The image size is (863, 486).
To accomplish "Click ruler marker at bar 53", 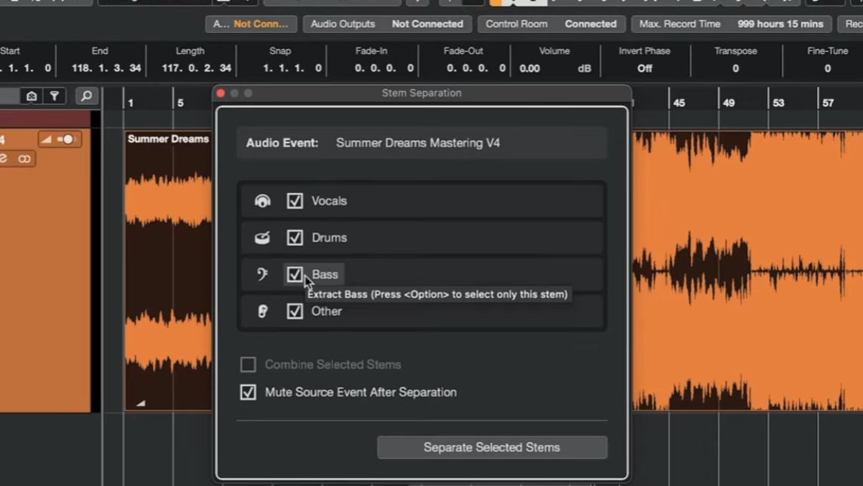I will click(779, 103).
